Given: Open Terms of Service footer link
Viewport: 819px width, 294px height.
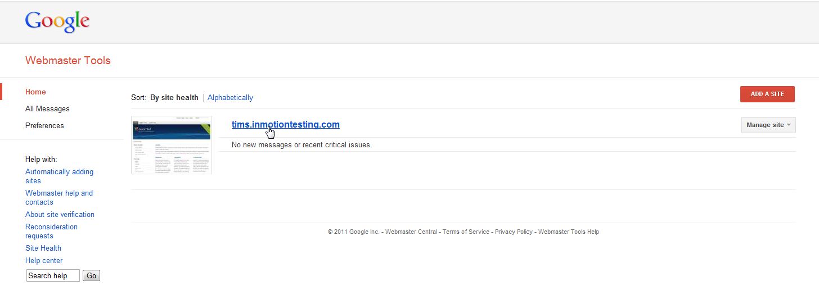Looking at the screenshot, I should (x=466, y=232).
